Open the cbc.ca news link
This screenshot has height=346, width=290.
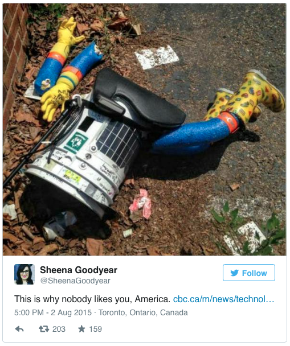(223, 299)
